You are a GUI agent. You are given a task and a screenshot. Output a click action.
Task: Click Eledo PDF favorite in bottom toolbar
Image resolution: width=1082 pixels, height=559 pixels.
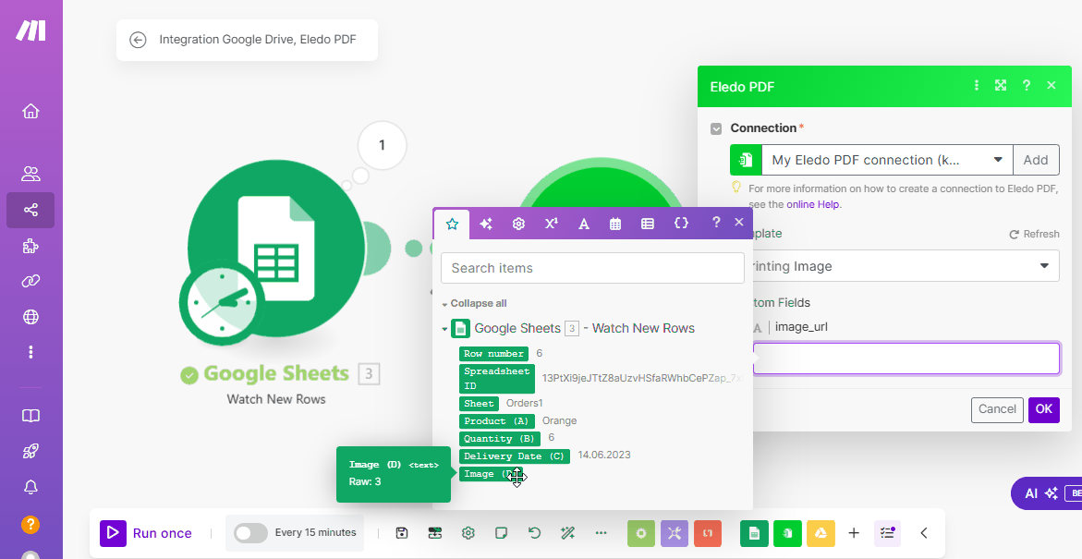(787, 533)
